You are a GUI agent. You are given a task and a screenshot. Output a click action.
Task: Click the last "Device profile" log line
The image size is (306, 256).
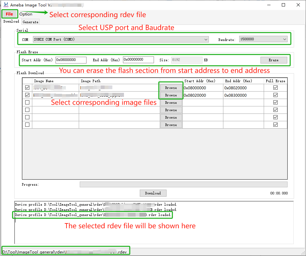click(x=93, y=215)
